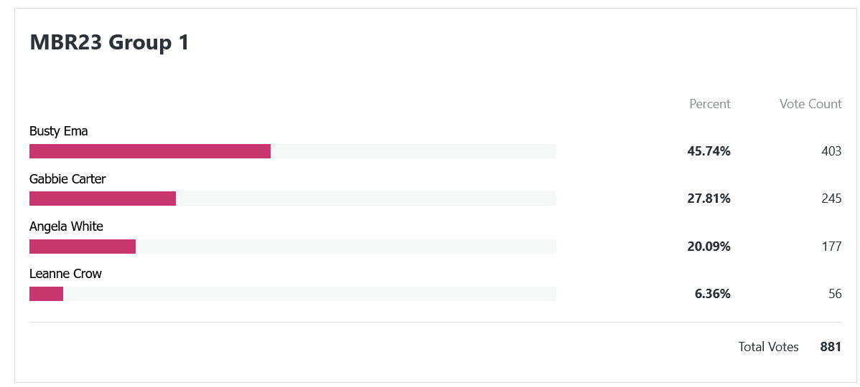
Task: Click the 177 vote count
Action: coord(831,247)
